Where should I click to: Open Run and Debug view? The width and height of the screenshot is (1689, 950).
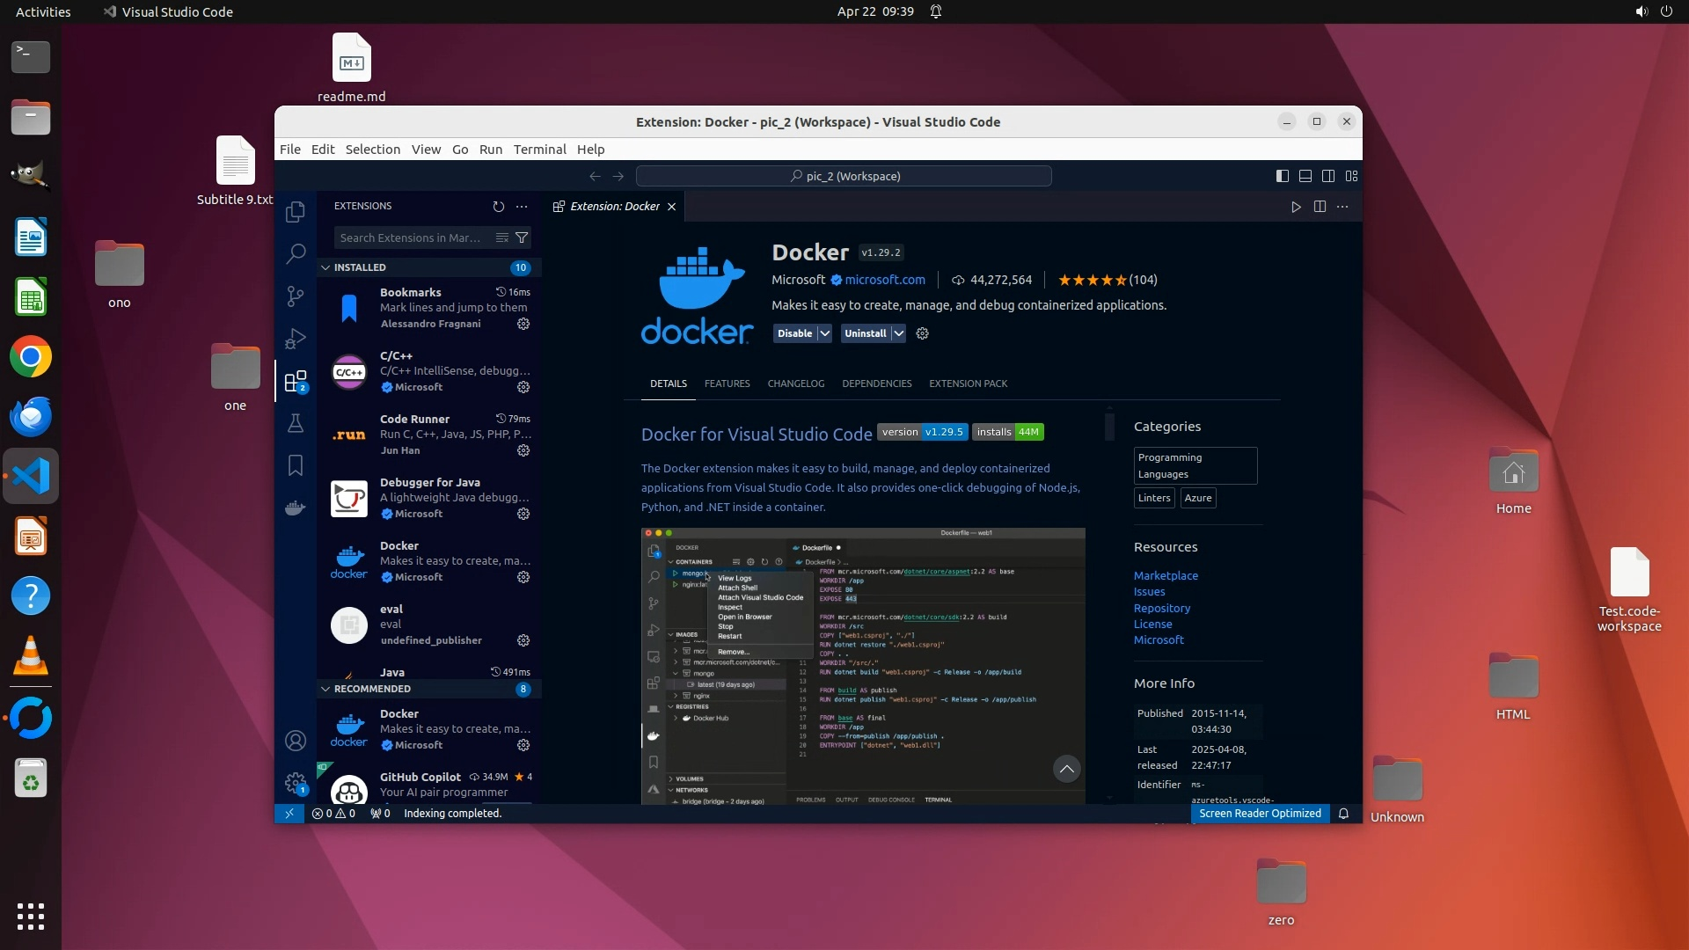296,339
